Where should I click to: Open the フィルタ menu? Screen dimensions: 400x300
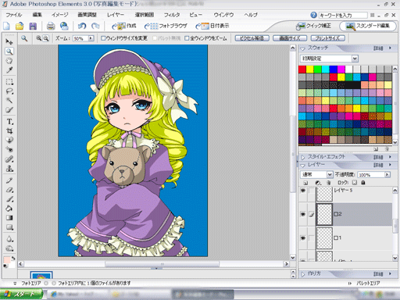pyautogui.click(x=172, y=15)
